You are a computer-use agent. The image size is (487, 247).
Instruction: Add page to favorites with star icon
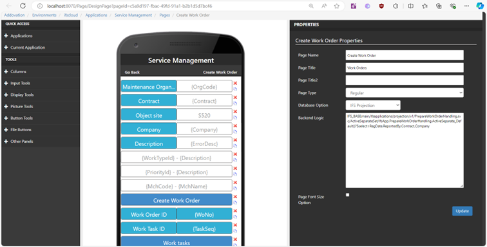pos(337,6)
